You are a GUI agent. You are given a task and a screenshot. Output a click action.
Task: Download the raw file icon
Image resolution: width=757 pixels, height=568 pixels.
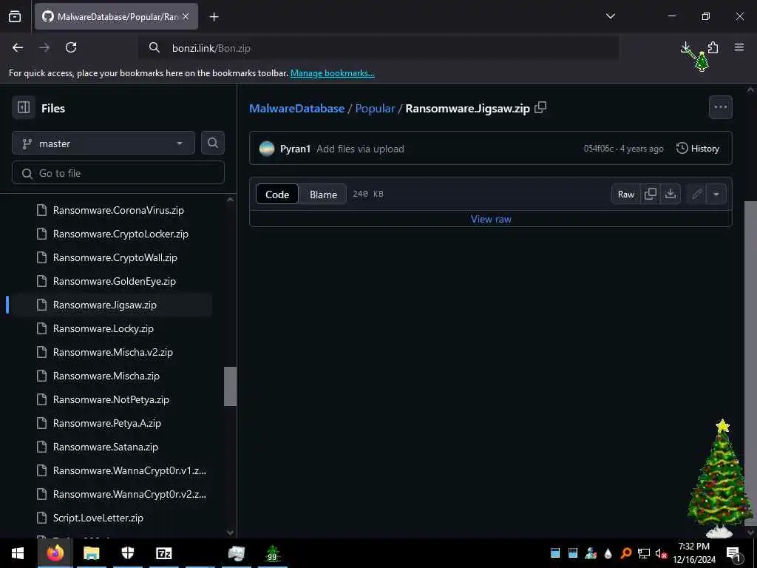(670, 195)
